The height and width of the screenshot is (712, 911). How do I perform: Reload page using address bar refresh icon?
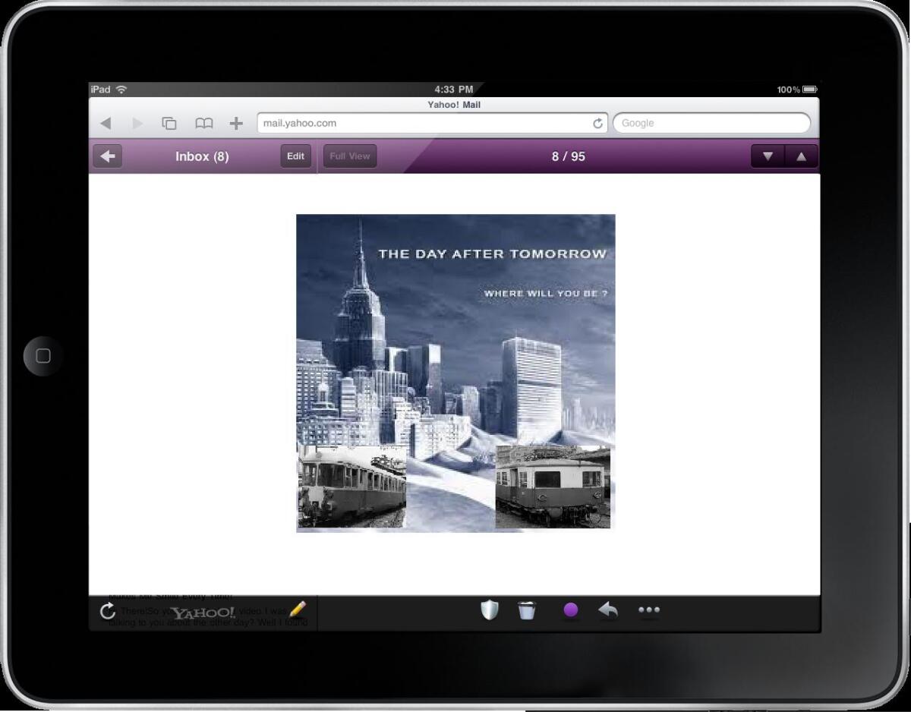coord(597,123)
